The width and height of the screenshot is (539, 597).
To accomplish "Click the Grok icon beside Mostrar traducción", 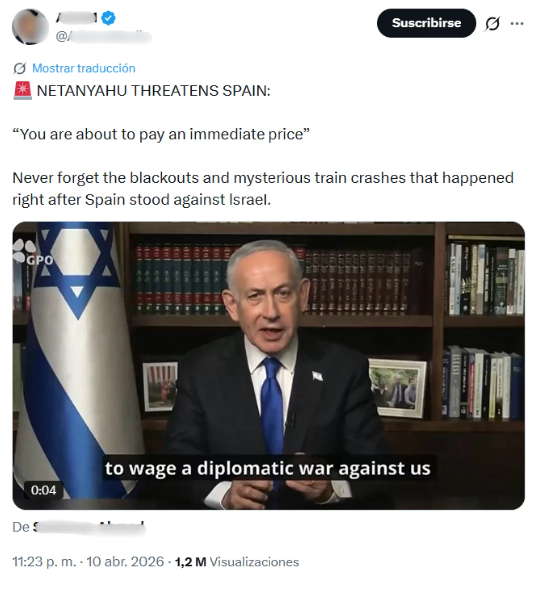I will coord(19,69).
